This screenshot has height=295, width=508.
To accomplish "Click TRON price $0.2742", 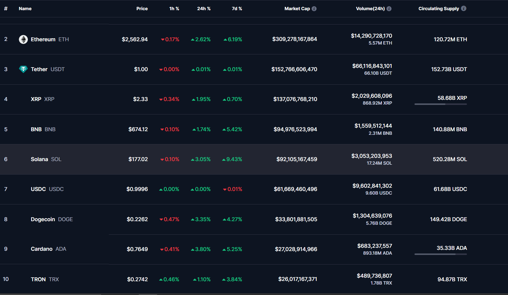I will point(138,279).
